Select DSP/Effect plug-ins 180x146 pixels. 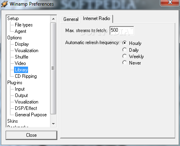point(26,108)
